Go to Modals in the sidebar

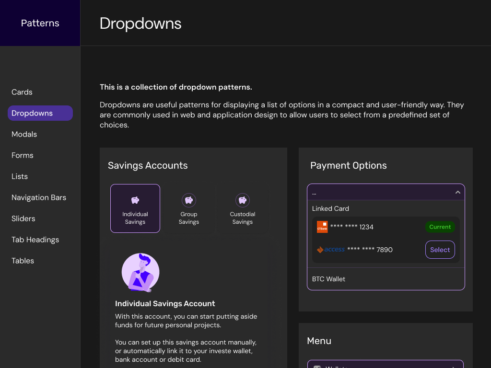24,134
